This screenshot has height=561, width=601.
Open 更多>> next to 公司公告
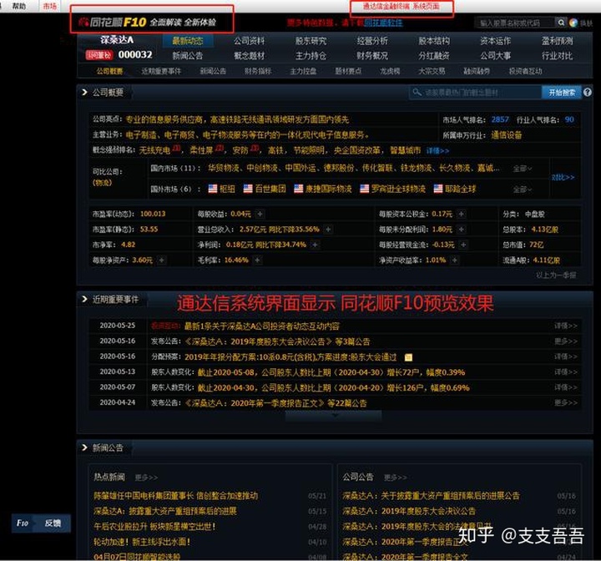coord(395,478)
